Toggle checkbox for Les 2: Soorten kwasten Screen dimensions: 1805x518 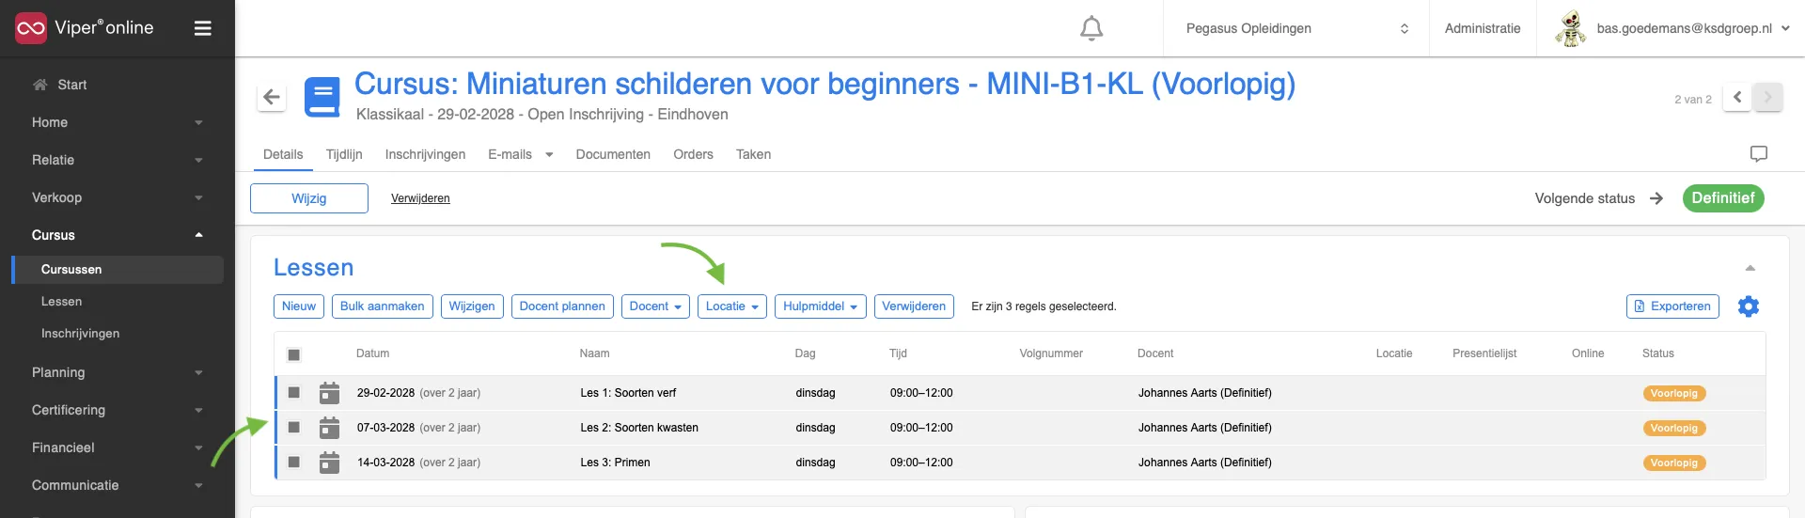coord(293,428)
